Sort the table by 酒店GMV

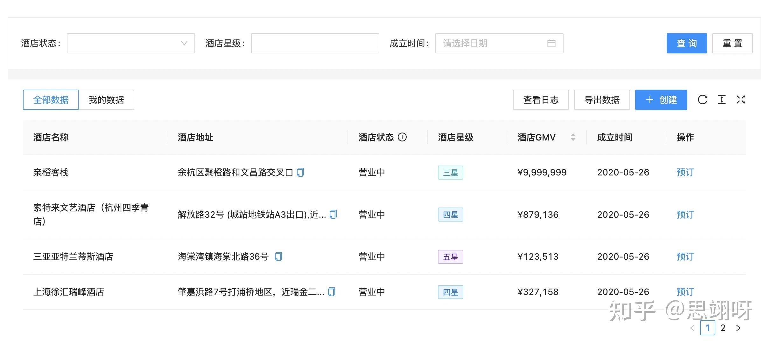573,137
